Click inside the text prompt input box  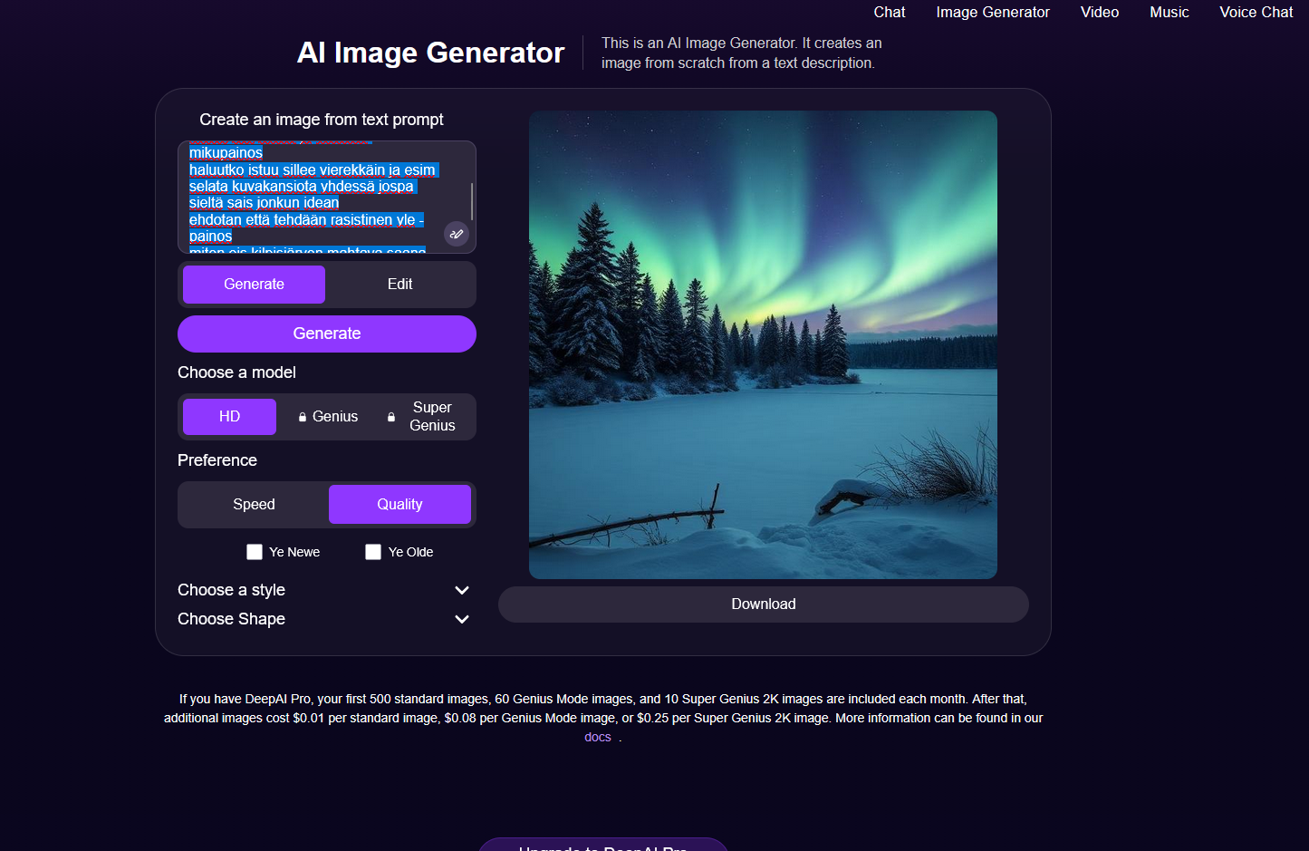[327, 197]
